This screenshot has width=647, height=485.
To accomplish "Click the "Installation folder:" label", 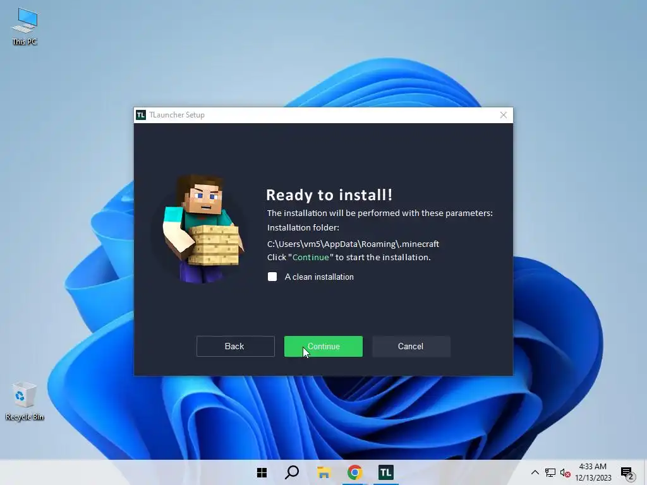I will pos(303,227).
